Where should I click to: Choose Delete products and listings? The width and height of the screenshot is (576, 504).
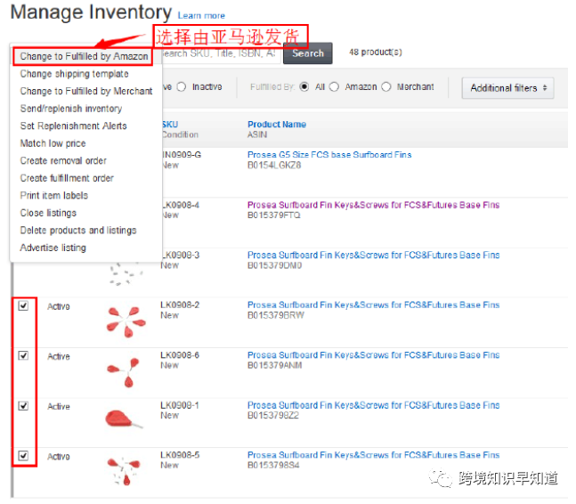tap(77, 231)
